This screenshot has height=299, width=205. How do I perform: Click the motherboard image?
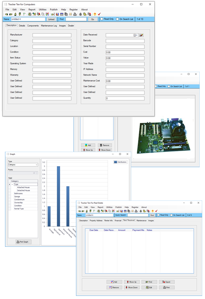pos(164,136)
